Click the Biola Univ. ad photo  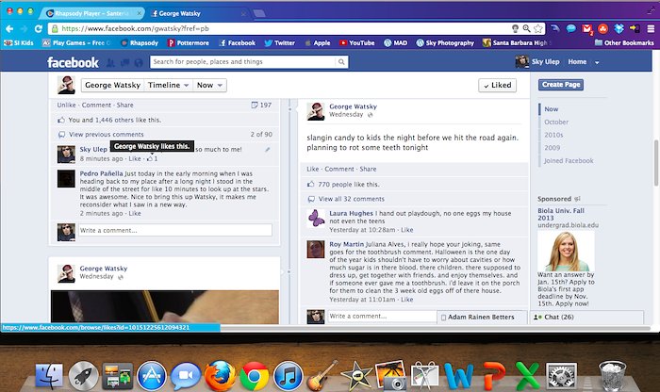pos(566,252)
